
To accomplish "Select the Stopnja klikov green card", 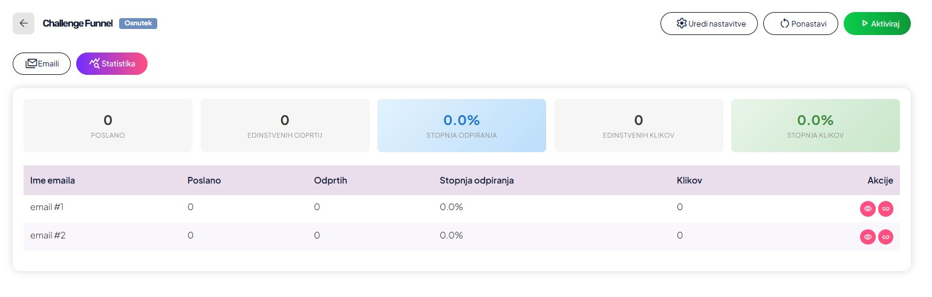I will (815, 126).
